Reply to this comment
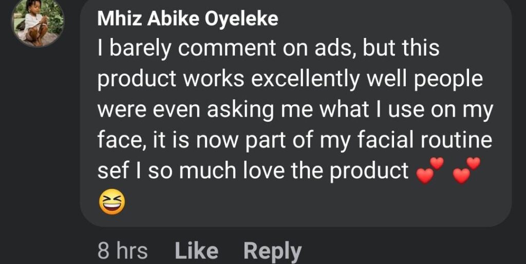This screenshot has width=526, height=264. click(x=272, y=251)
